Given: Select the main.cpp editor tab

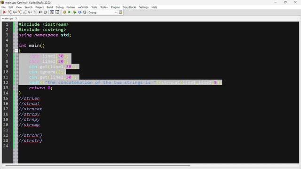Looking at the screenshot, I should [8, 18].
